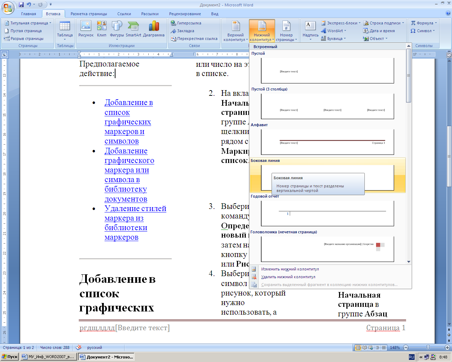Select Алфавит footer thumbnail
The width and height of the screenshot is (452, 362).
point(327,141)
